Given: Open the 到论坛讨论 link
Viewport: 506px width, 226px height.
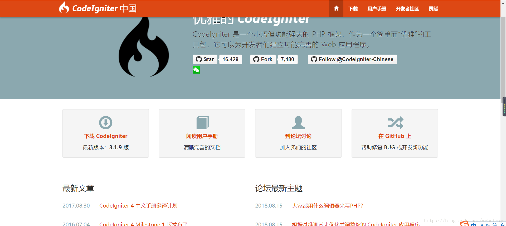Looking at the screenshot, I should [298, 136].
